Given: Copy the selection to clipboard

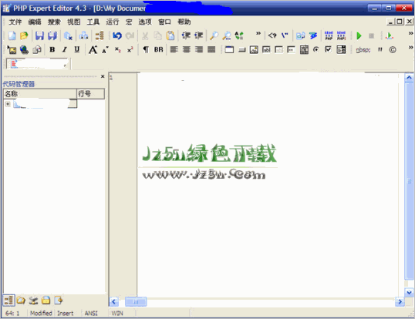Looking at the screenshot, I should click(x=157, y=35).
